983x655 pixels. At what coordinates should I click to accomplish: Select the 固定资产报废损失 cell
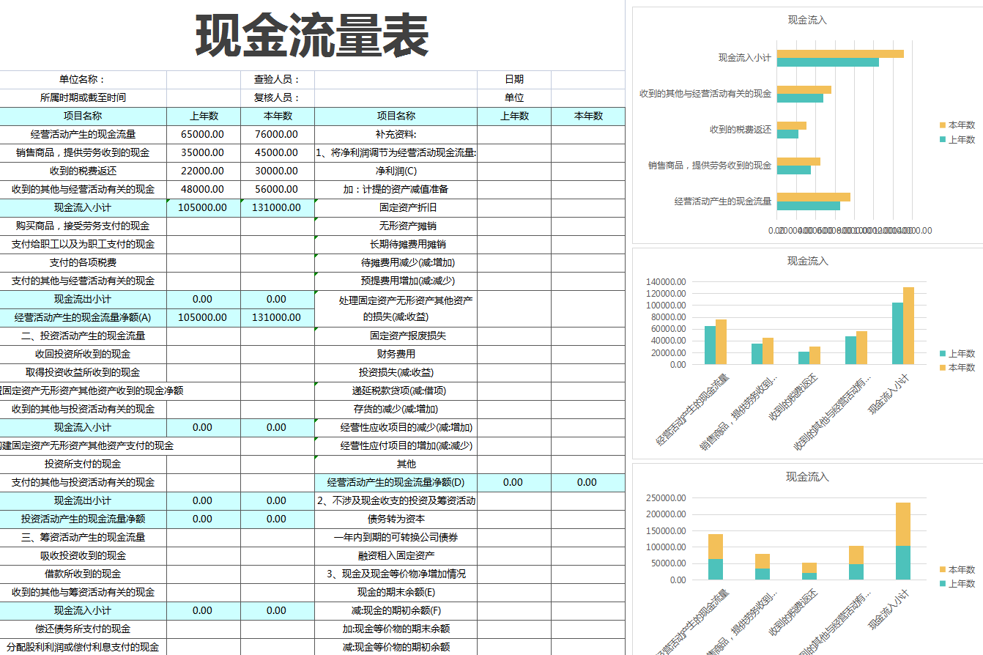396,336
